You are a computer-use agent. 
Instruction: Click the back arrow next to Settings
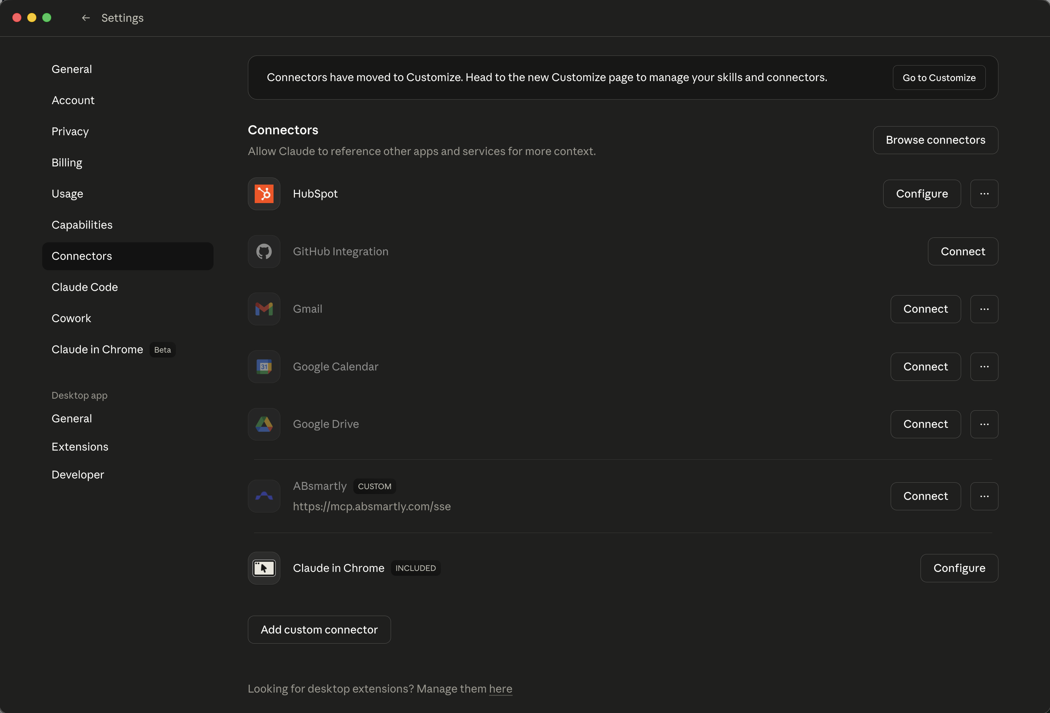[x=85, y=18]
